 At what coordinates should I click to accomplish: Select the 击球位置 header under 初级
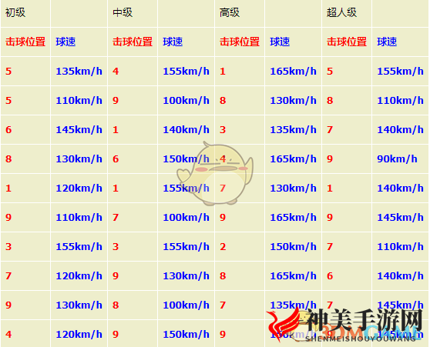click(x=25, y=42)
